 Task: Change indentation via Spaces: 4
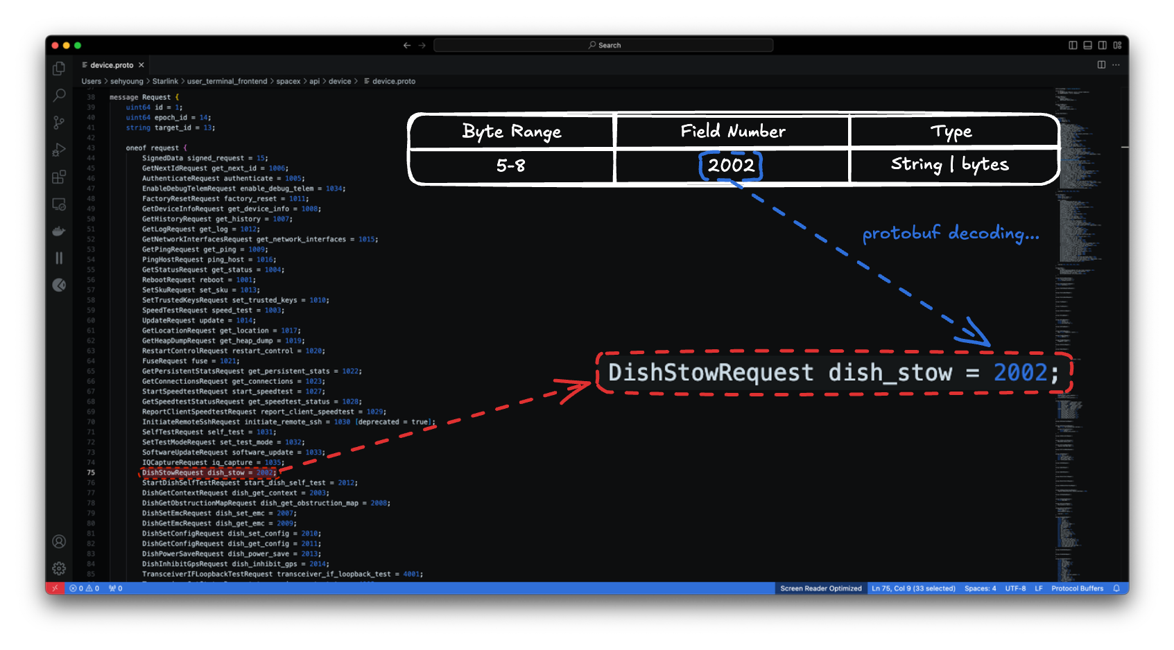click(980, 588)
